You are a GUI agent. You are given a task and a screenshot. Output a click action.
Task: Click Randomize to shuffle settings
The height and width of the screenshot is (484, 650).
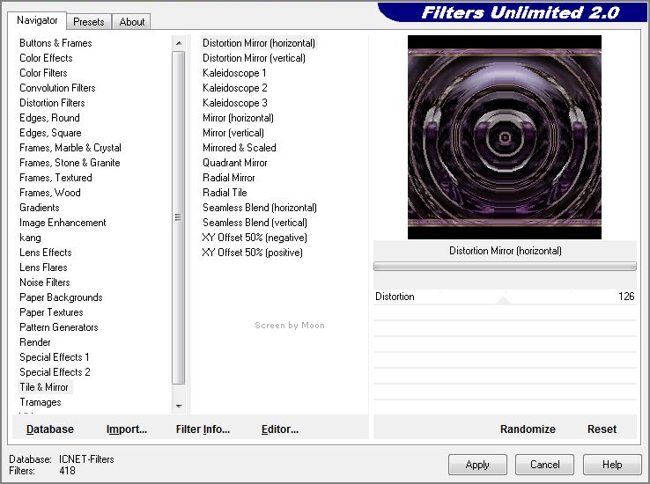pos(528,429)
